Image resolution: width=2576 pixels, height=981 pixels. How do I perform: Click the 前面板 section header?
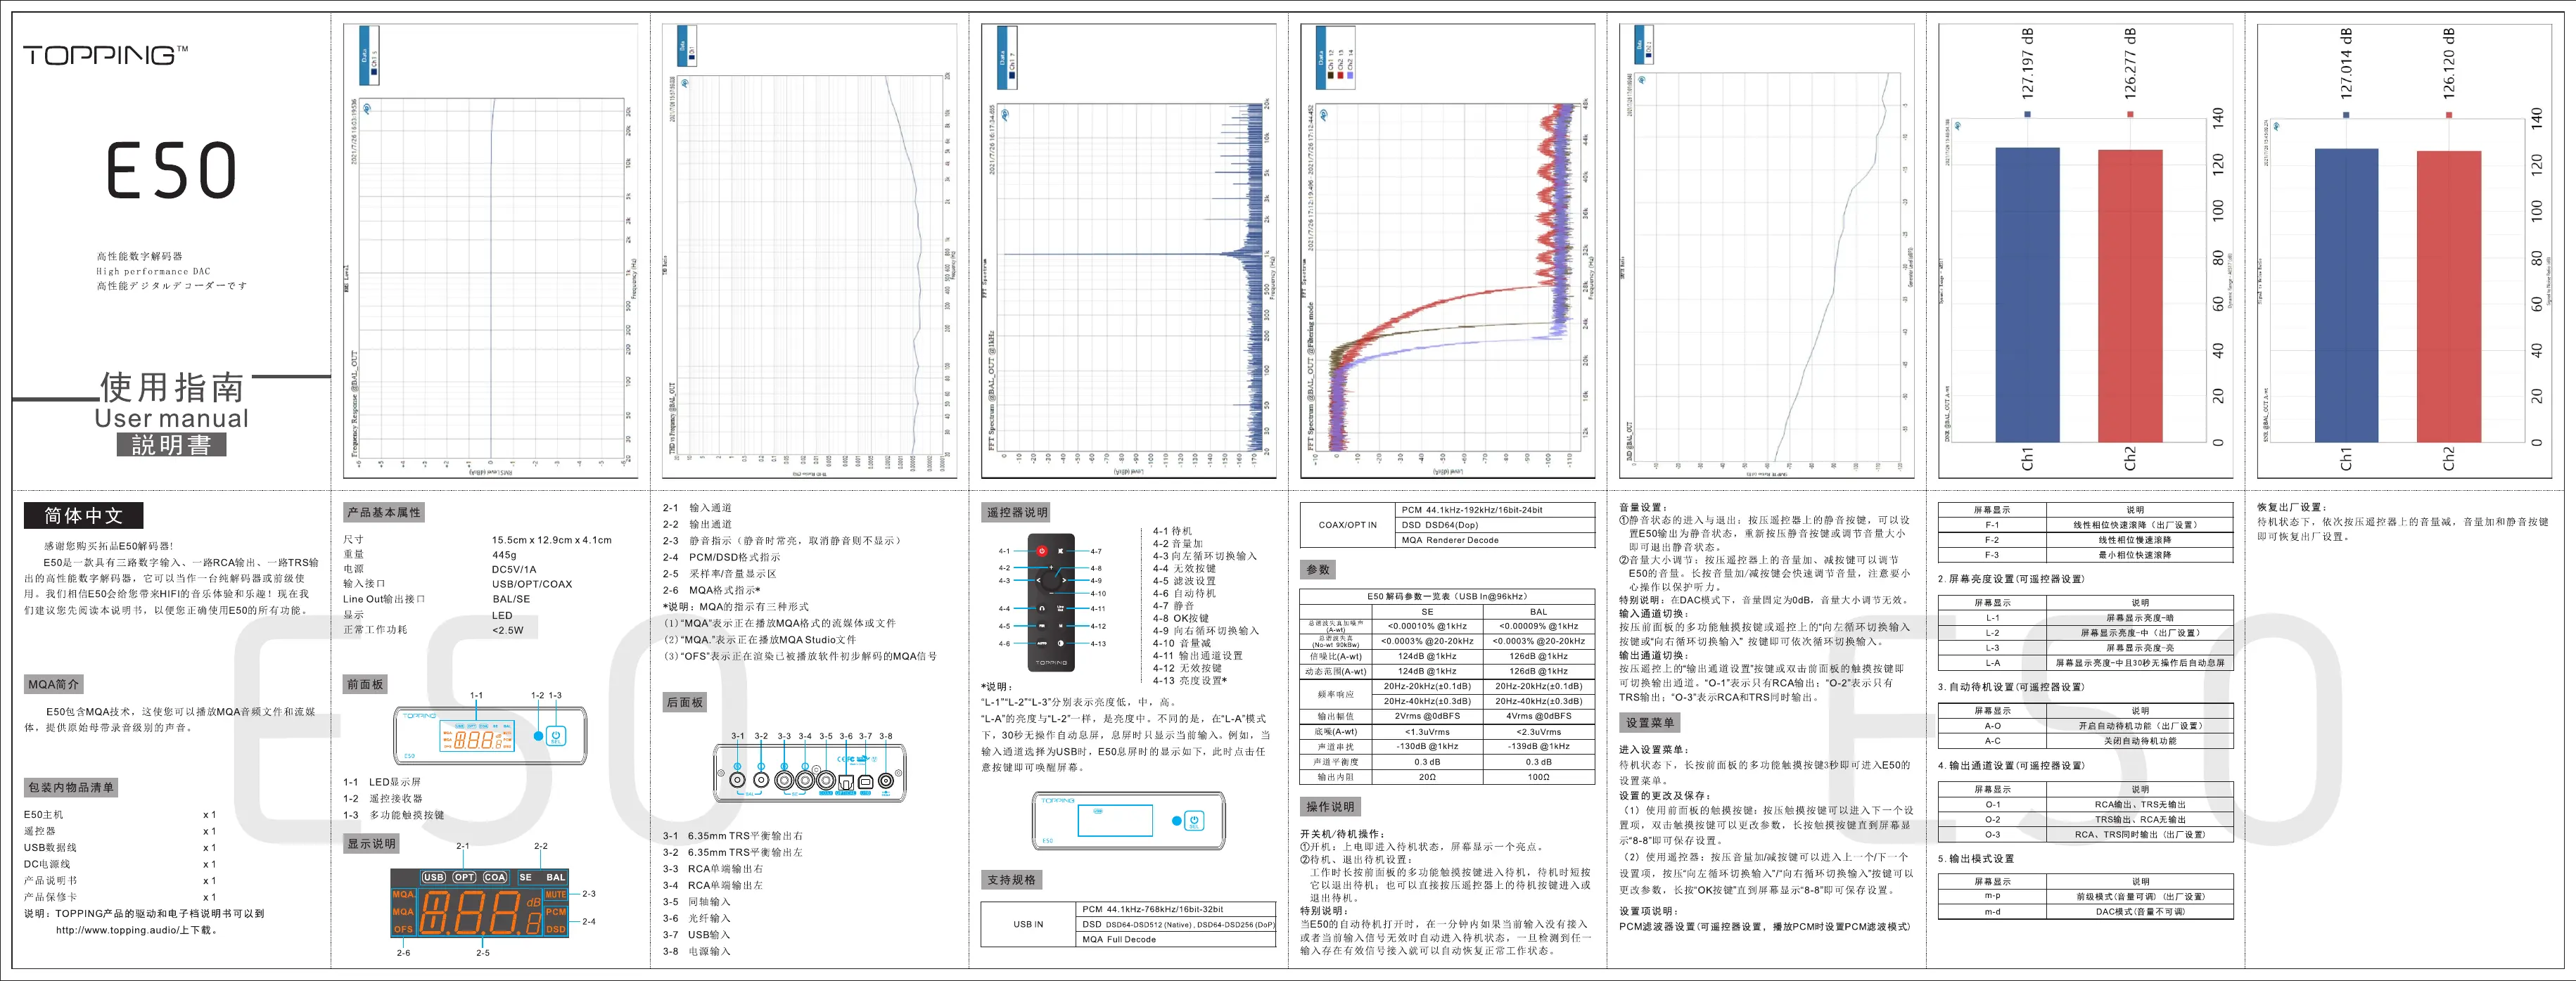(365, 684)
